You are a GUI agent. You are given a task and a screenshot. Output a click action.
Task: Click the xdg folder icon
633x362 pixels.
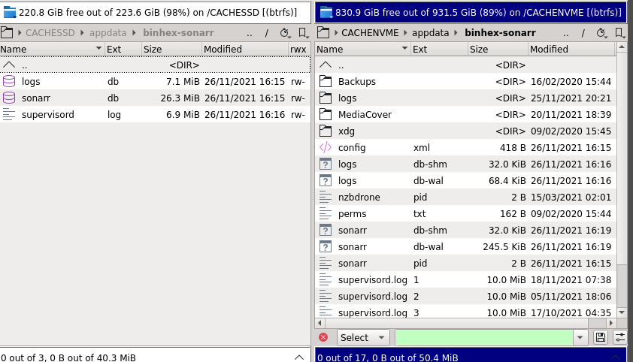click(326, 131)
